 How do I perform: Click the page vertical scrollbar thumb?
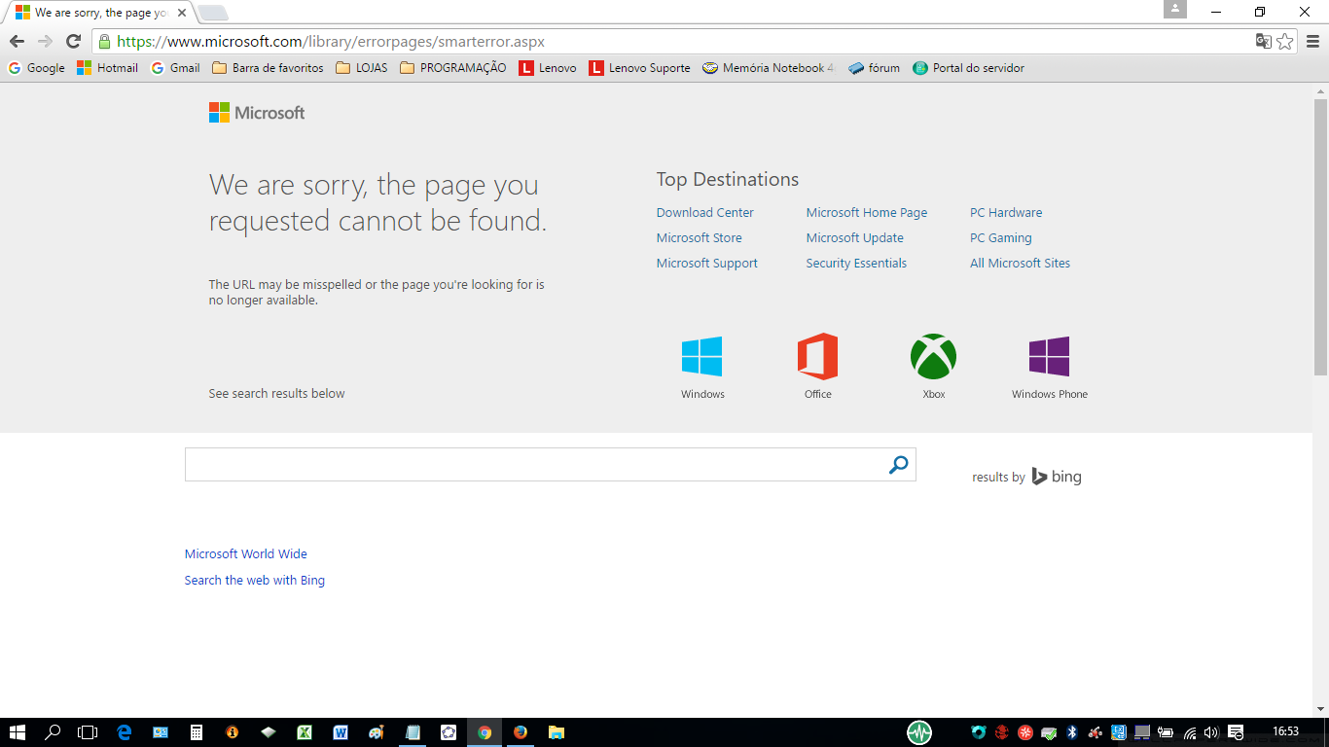(1320, 236)
